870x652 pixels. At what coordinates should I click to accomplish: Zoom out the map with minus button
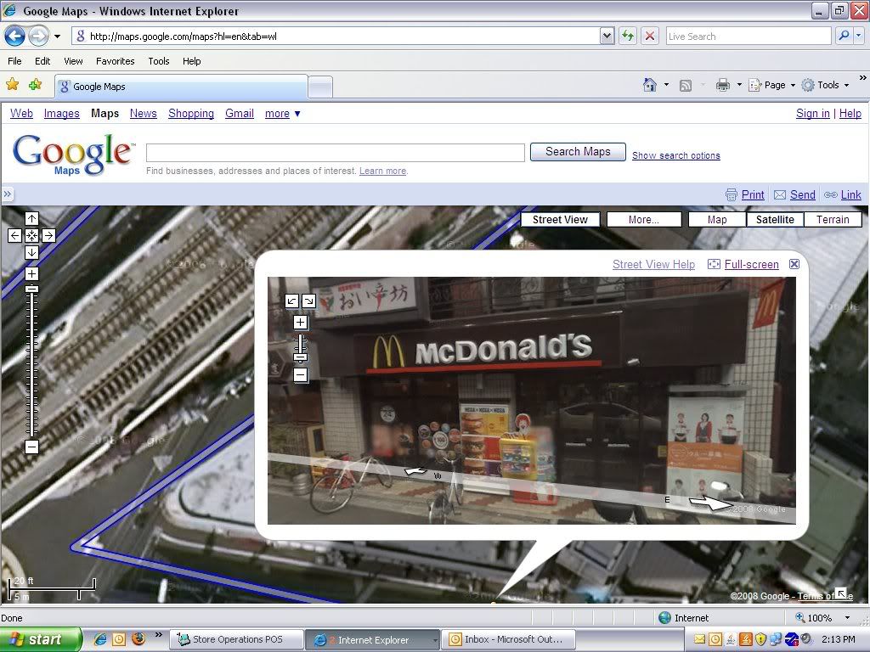pos(31,447)
